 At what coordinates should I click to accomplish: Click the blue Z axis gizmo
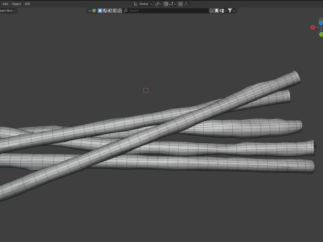pyautogui.click(x=321, y=23)
